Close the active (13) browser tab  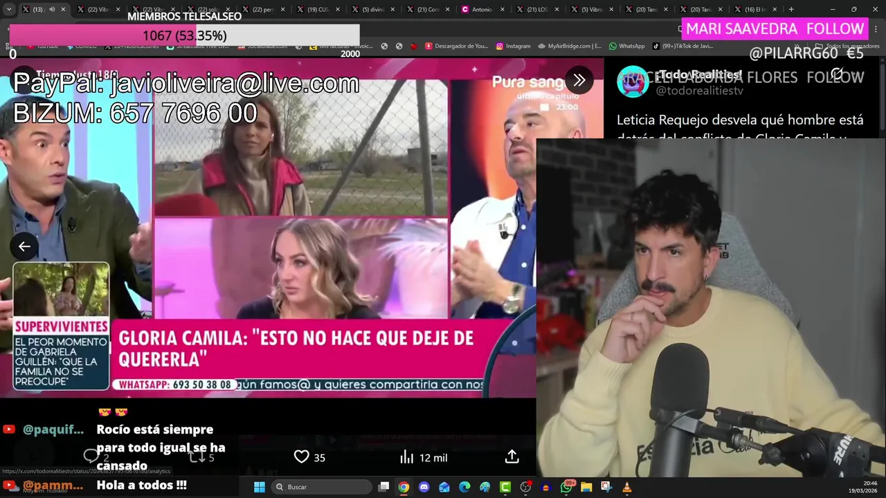(63, 10)
